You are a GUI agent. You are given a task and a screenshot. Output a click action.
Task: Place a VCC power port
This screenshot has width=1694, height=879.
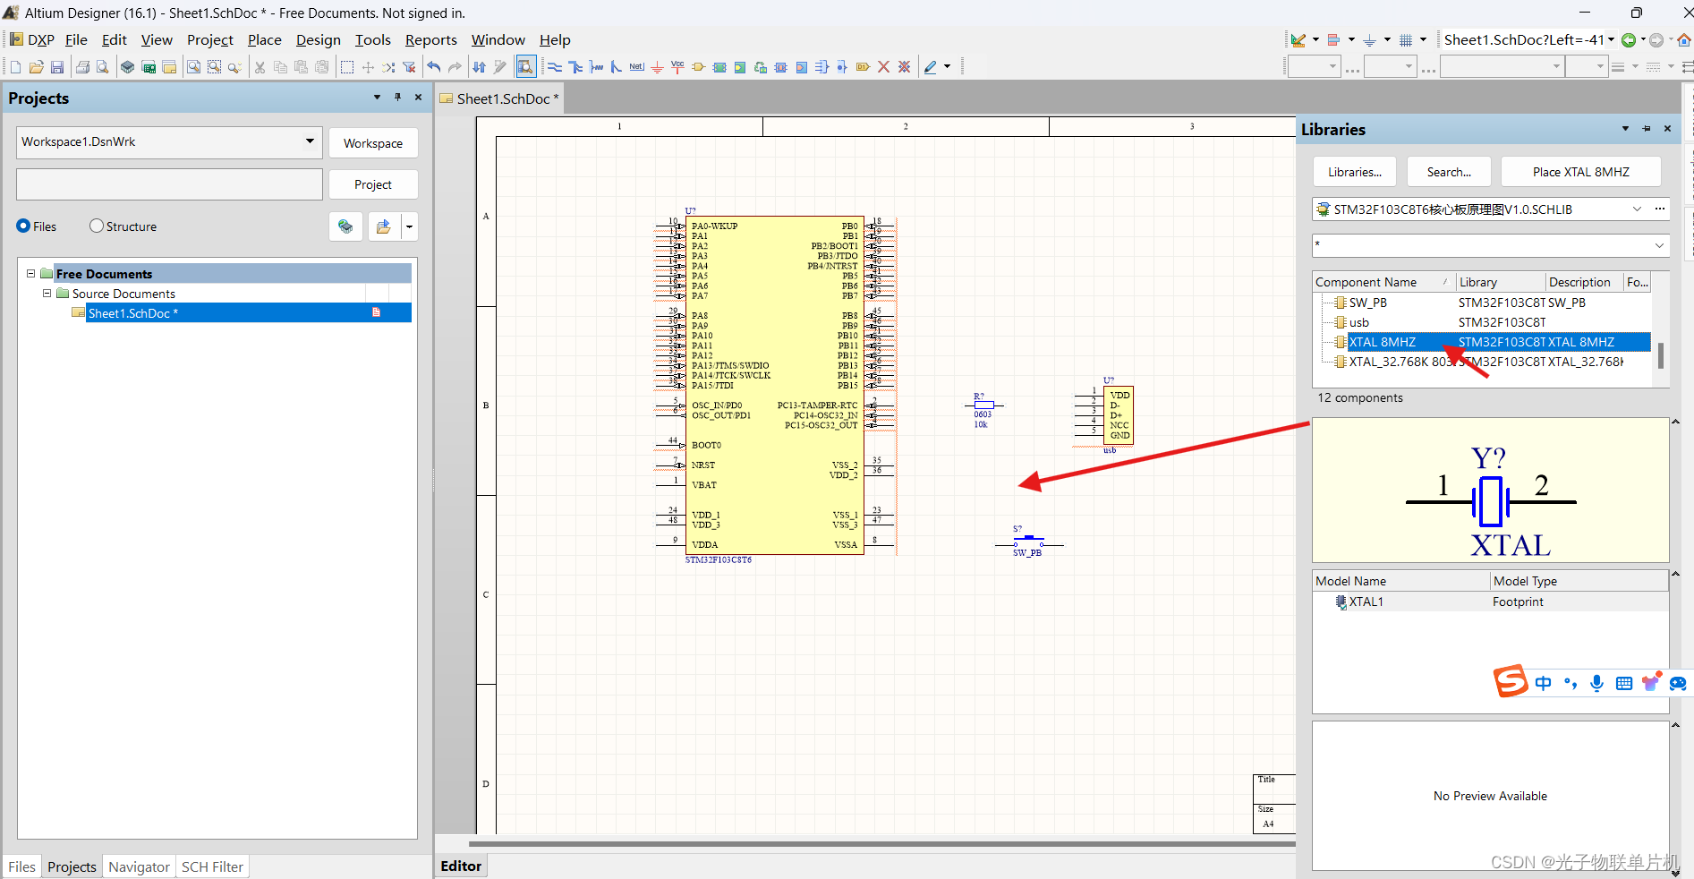(x=677, y=67)
